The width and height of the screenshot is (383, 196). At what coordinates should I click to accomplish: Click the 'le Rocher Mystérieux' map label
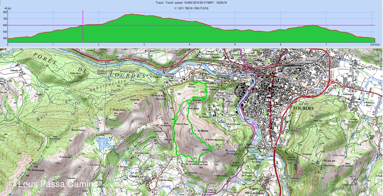pos(214,140)
